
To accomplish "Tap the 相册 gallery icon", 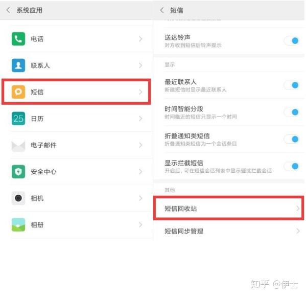I will pyautogui.click(x=18, y=225).
